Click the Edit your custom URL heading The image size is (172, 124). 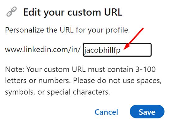(73, 12)
